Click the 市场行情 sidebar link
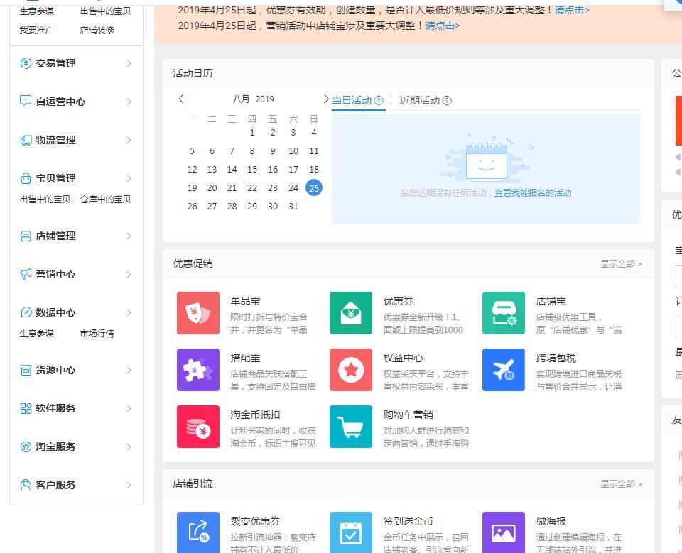682x553 pixels. [97, 334]
